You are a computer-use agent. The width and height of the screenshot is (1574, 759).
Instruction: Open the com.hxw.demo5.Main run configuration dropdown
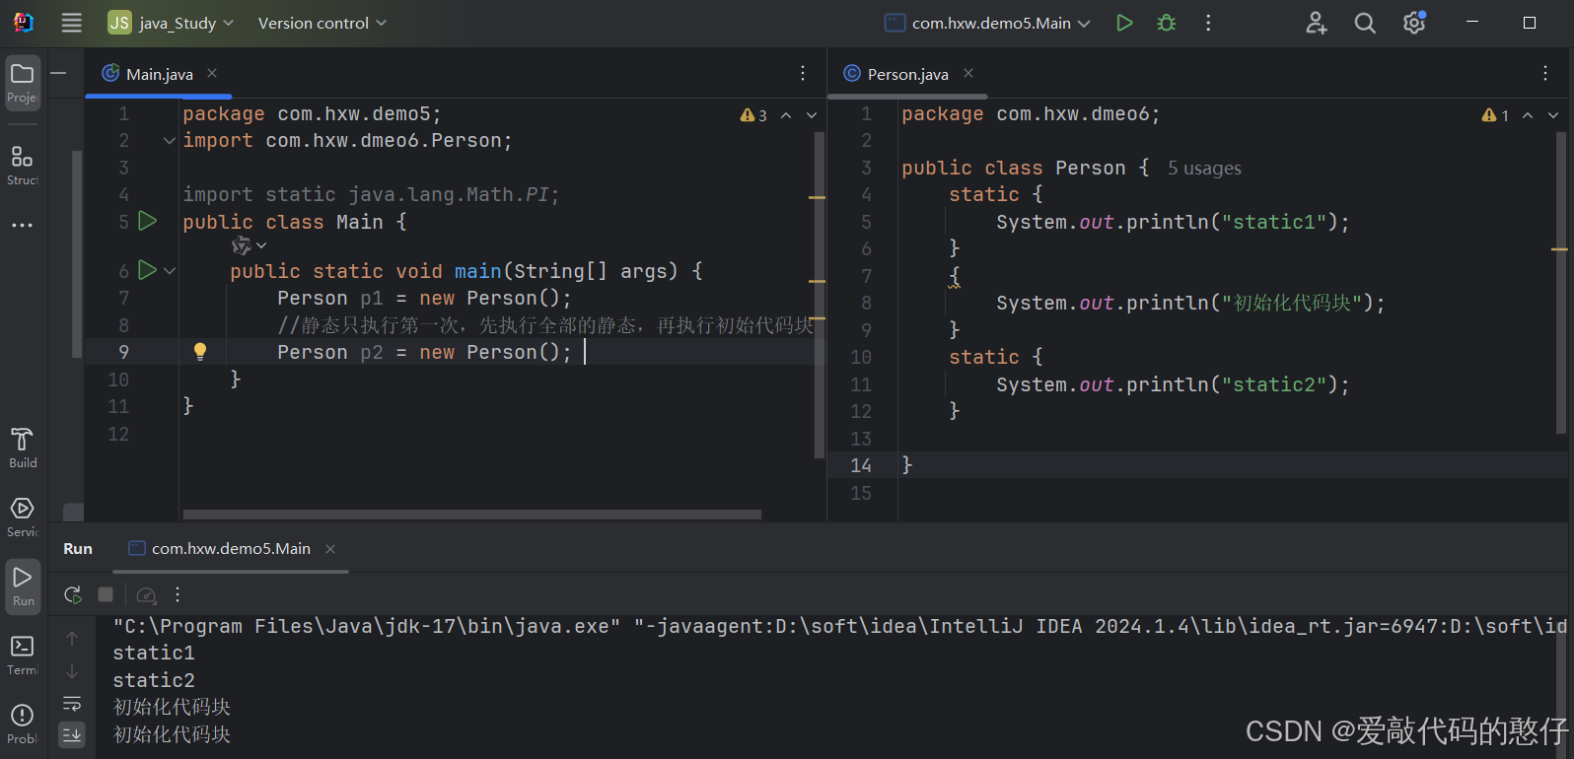point(987,23)
